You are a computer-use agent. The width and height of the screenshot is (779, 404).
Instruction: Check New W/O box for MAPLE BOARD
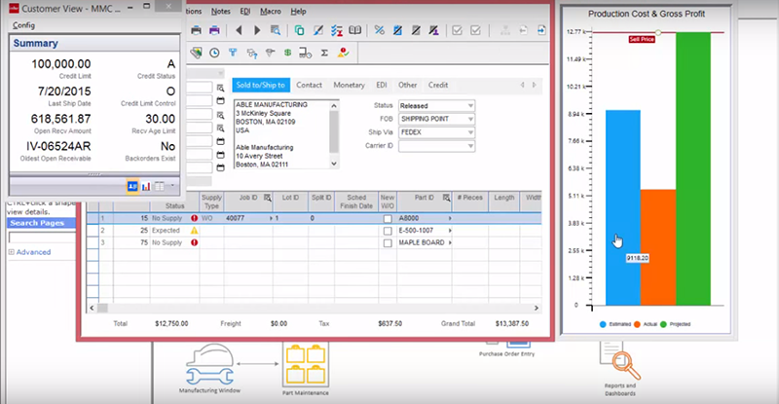point(388,242)
